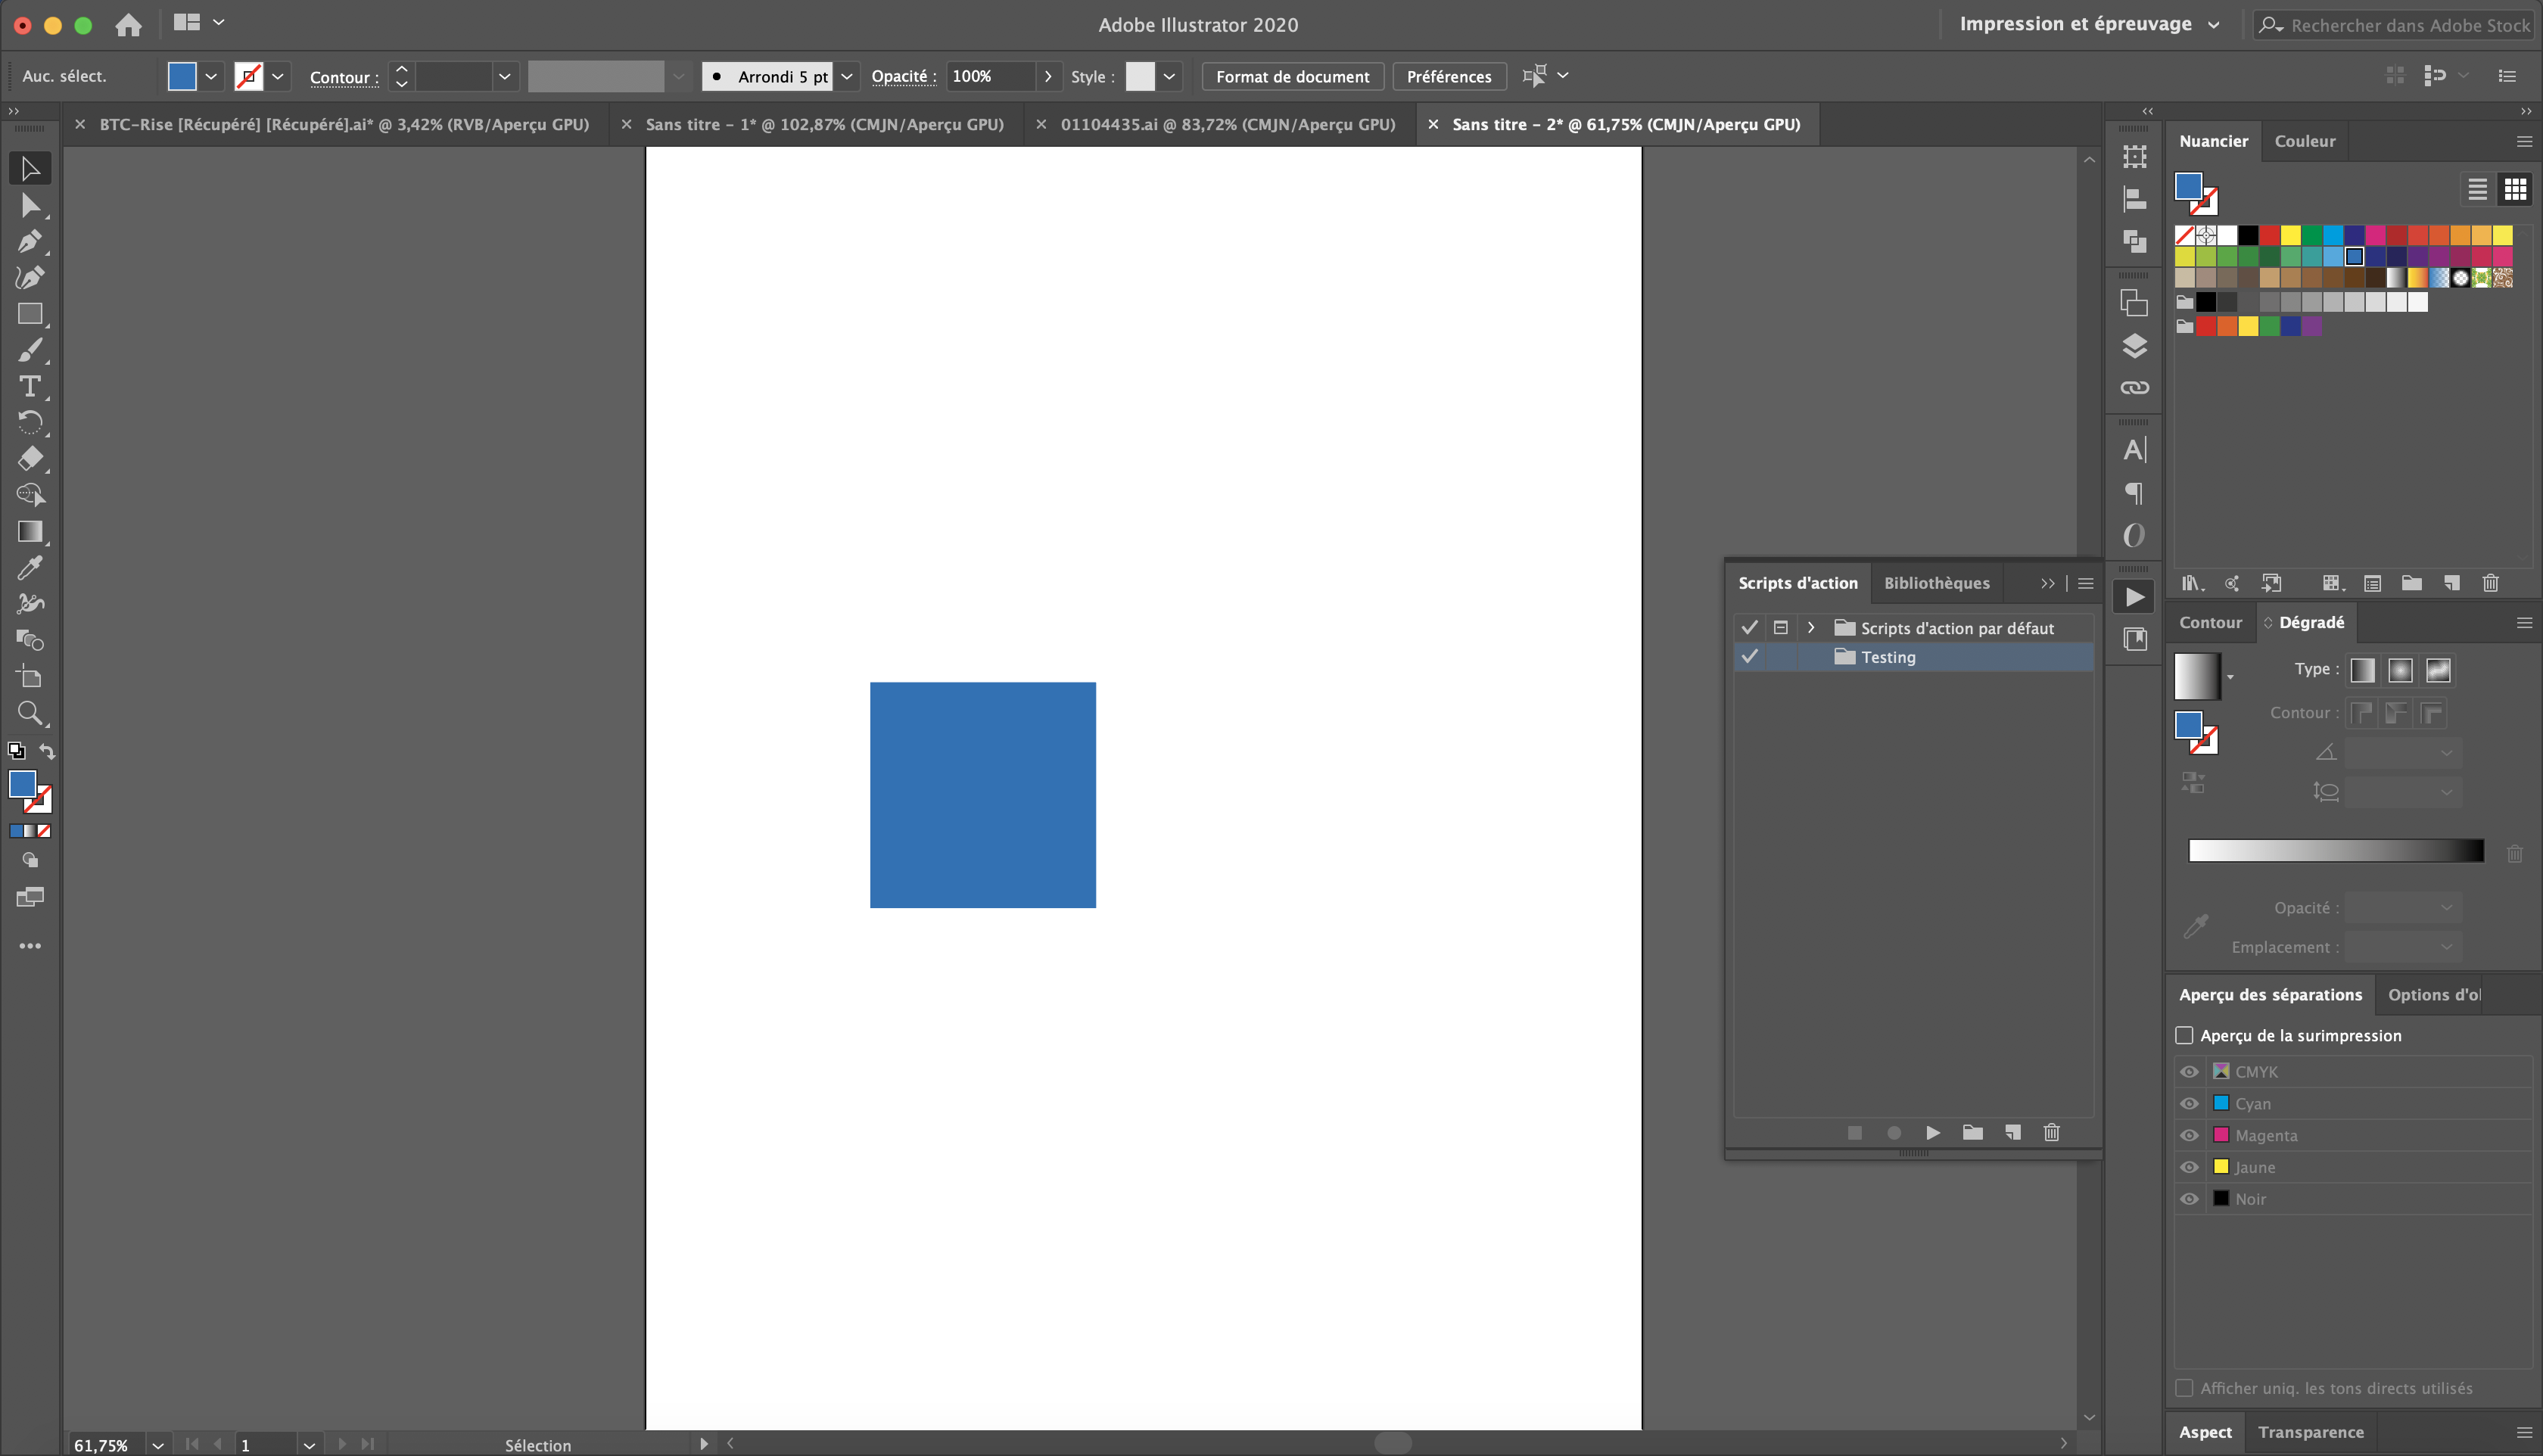
Task: Select the Type tool
Action: tap(30, 386)
